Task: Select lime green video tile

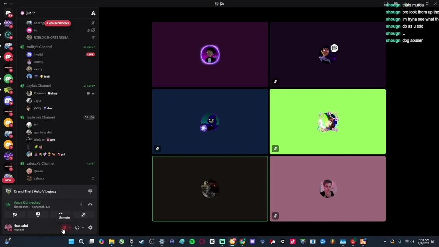Action: (x=328, y=122)
